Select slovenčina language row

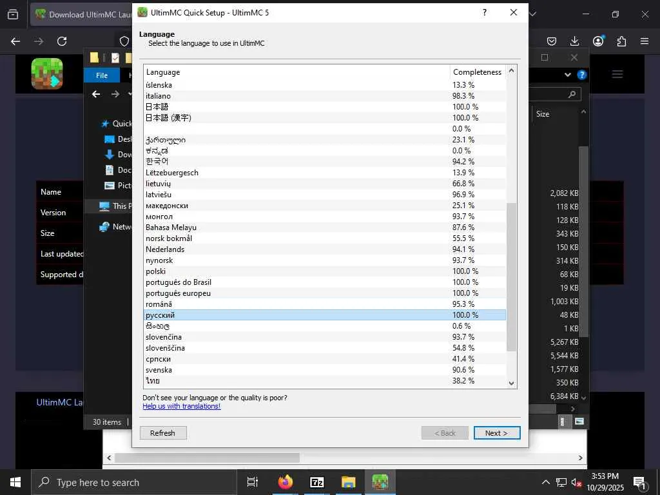[325, 336]
